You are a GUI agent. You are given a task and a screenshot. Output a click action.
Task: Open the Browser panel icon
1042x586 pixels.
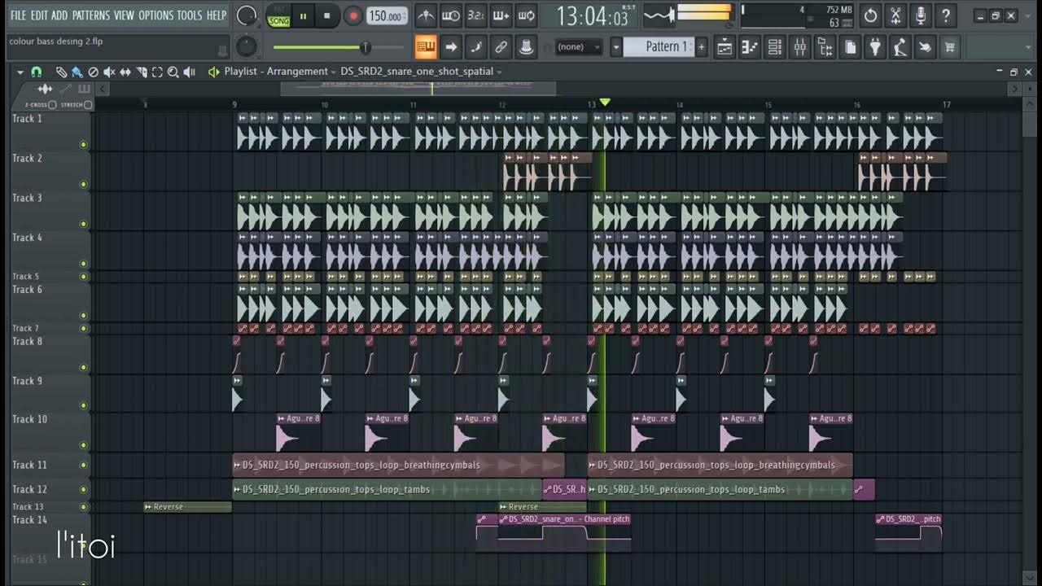pos(825,47)
